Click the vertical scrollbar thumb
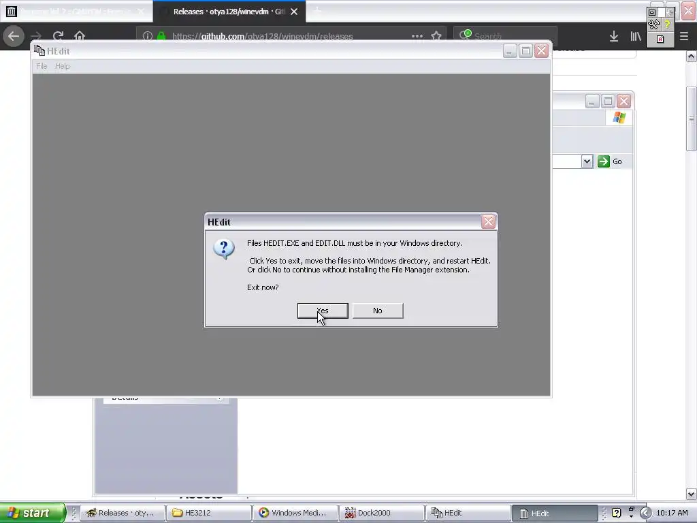697x523 pixels. click(x=692, y=118)
